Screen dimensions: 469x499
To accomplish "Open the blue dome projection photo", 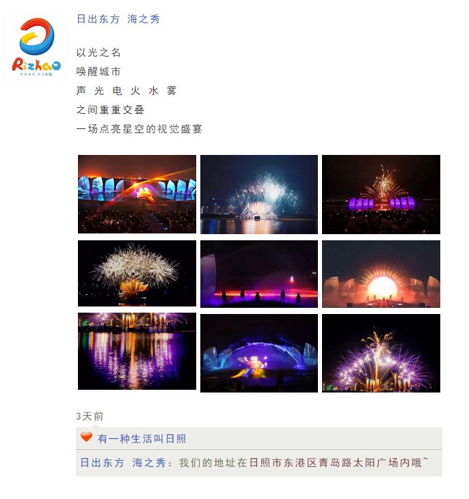I will point(259,353).
